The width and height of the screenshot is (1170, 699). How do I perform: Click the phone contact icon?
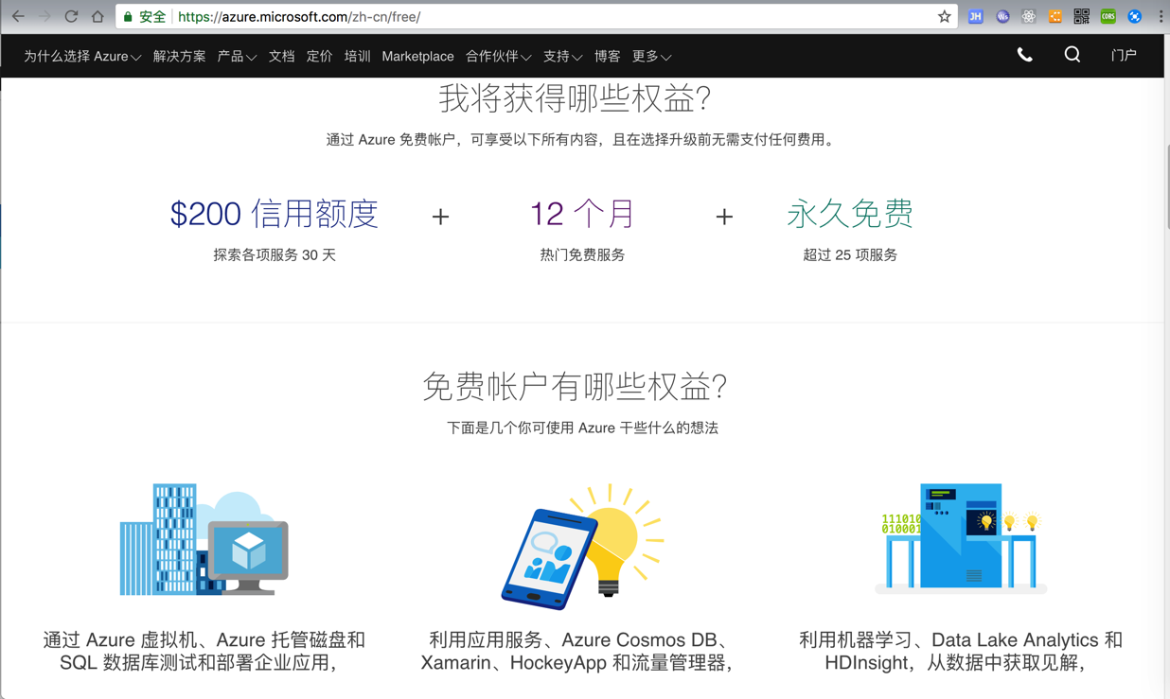click(1024, 56)
